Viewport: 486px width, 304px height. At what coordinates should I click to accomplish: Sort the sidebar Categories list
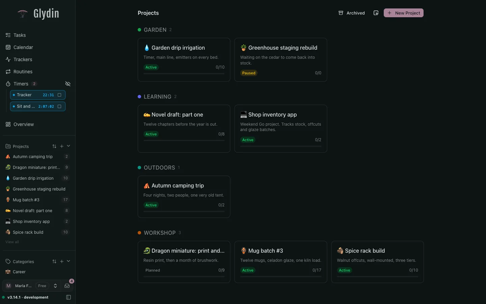tap(54, 261)
